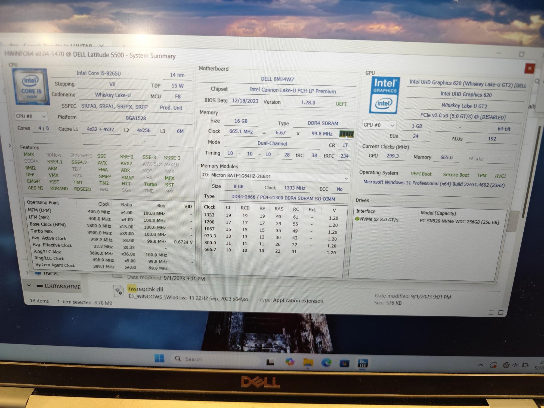Click the memory clock 665.1 MHz value
544x408 pixels.
[241, 132]
